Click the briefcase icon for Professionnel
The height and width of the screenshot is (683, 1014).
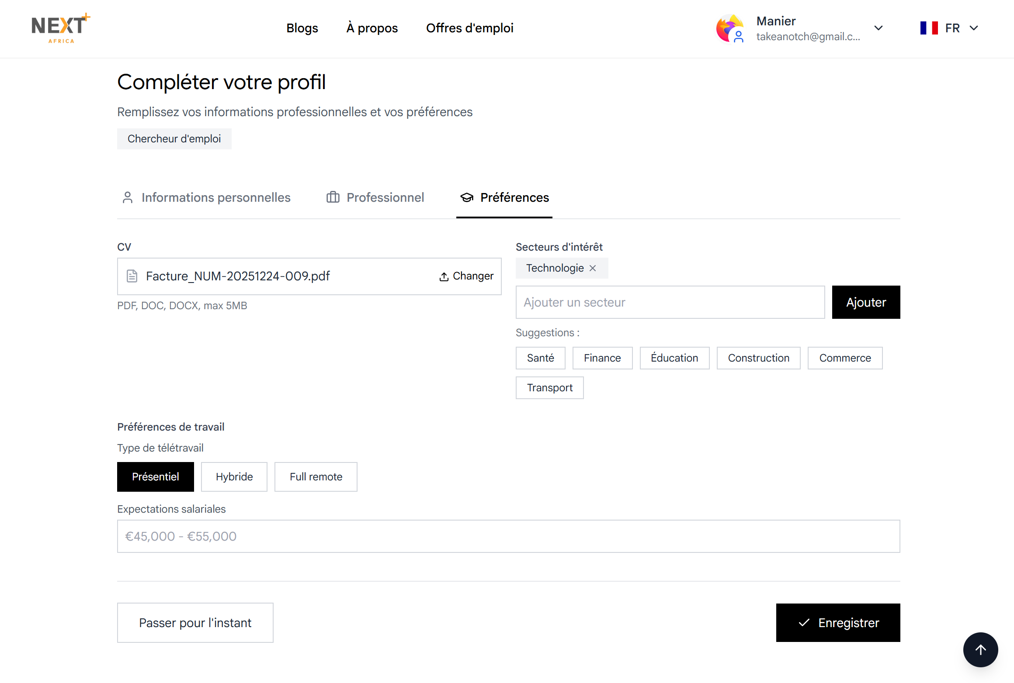pos(333,197)
